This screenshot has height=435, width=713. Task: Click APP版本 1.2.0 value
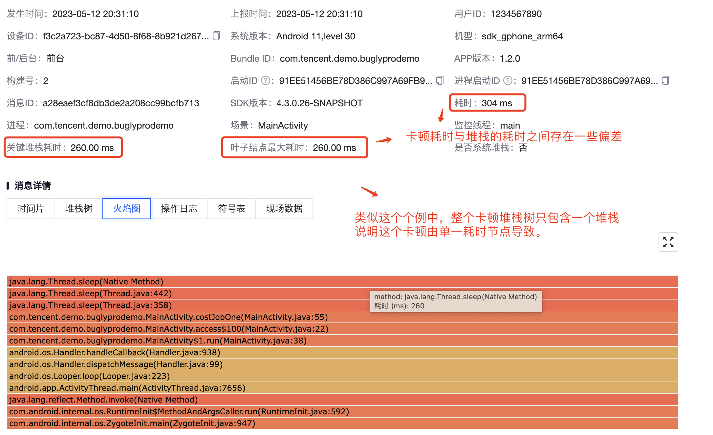510,58
